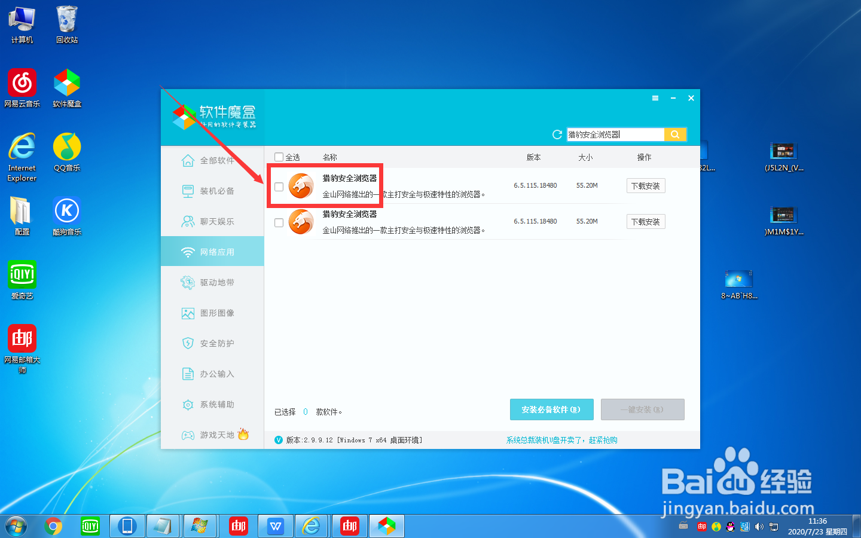Open 酷狗音乐 desktop icon
This screenshot has height=538, width=861.
[67, 216]
